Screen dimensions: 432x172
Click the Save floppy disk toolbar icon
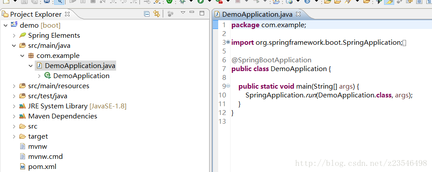pos(24,2)
